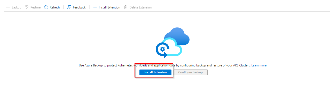Select Delete Extension text in the toolbar
This screenshot has height=108, width=330.
140,7
